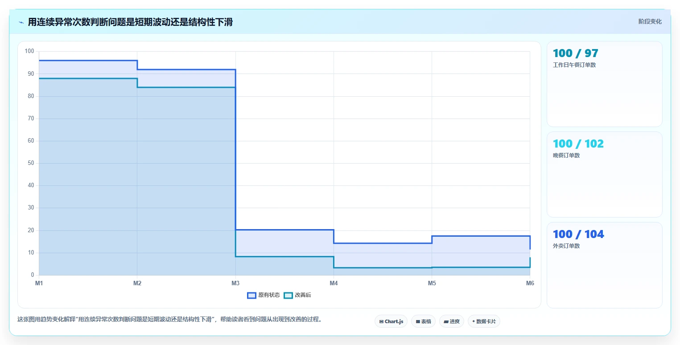
Task: Open the 晚餐订单数 card
Action: point(604,174)
